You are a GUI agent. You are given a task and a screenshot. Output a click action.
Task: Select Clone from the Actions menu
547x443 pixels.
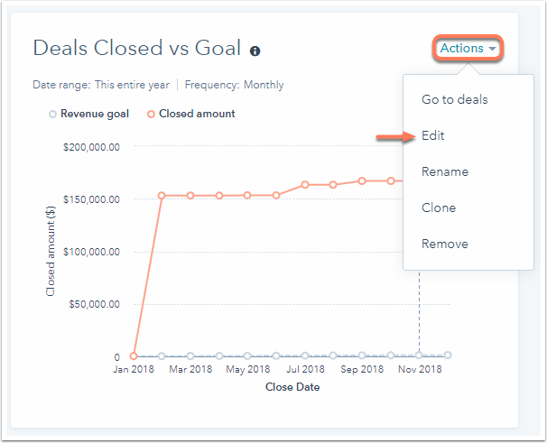pyautogui.click(x=438, y=208)
